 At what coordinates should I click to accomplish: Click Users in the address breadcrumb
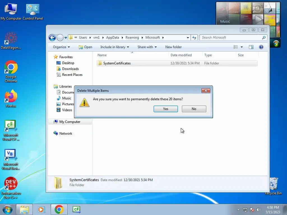click(x=83, y=38)
